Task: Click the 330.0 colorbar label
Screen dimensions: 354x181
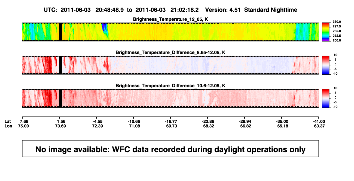Action: (x=336, y=22)
